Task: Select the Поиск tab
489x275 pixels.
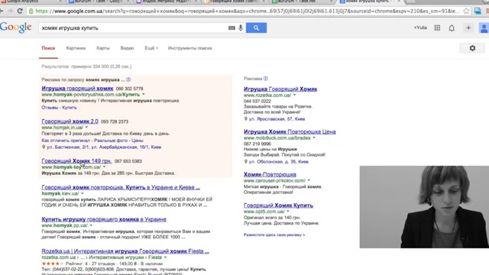Action: tap(48, 48)
